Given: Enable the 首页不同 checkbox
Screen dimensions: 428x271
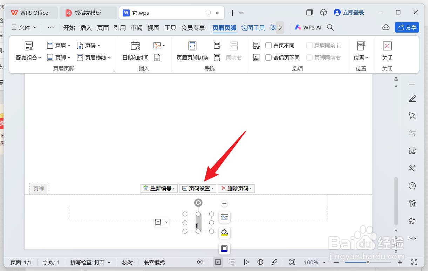Looking at the screenshot, I should point(269,45).
